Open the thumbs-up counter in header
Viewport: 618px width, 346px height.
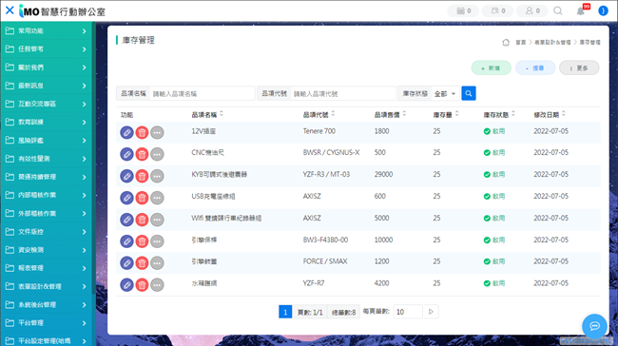pos(497,10)
